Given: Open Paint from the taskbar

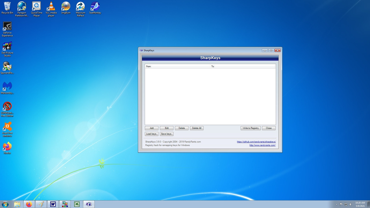Looking at the screenshot, I should coord(41,204).
